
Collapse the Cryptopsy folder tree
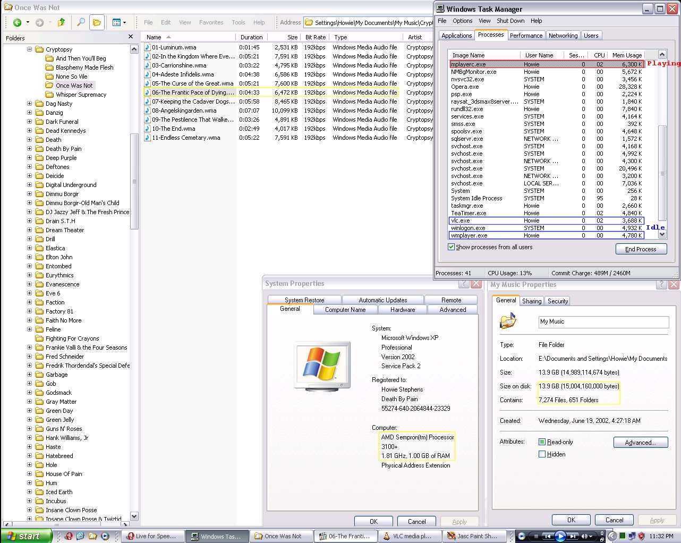pyautogui.click(x=30, y=49)
